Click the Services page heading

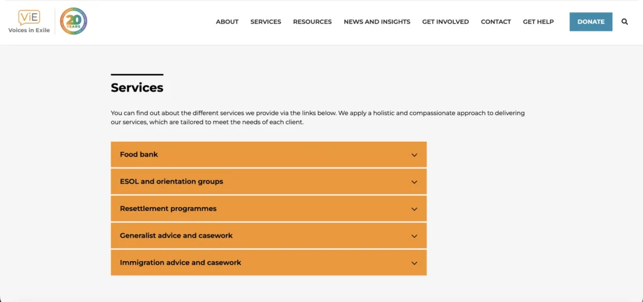click(x=137, y=88)
